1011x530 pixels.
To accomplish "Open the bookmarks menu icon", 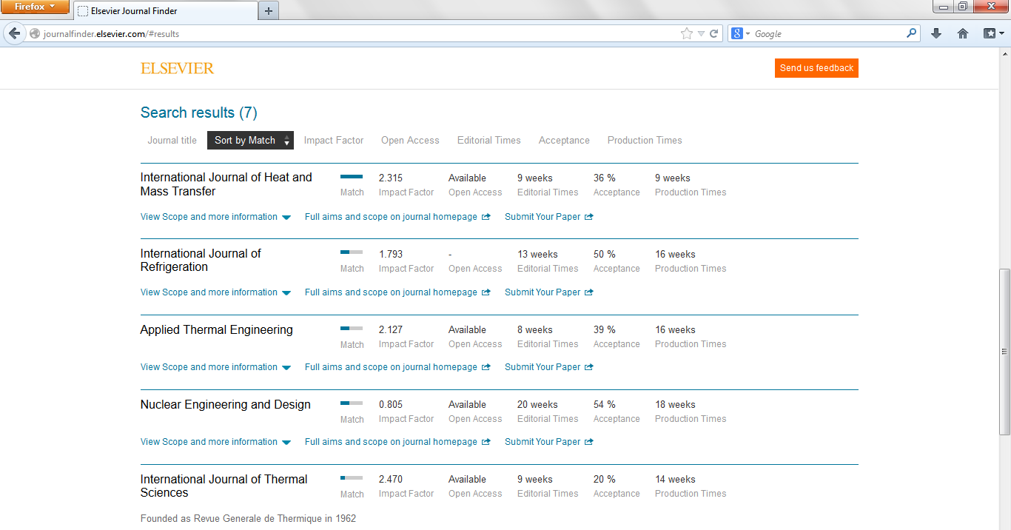I will (993, 33).
